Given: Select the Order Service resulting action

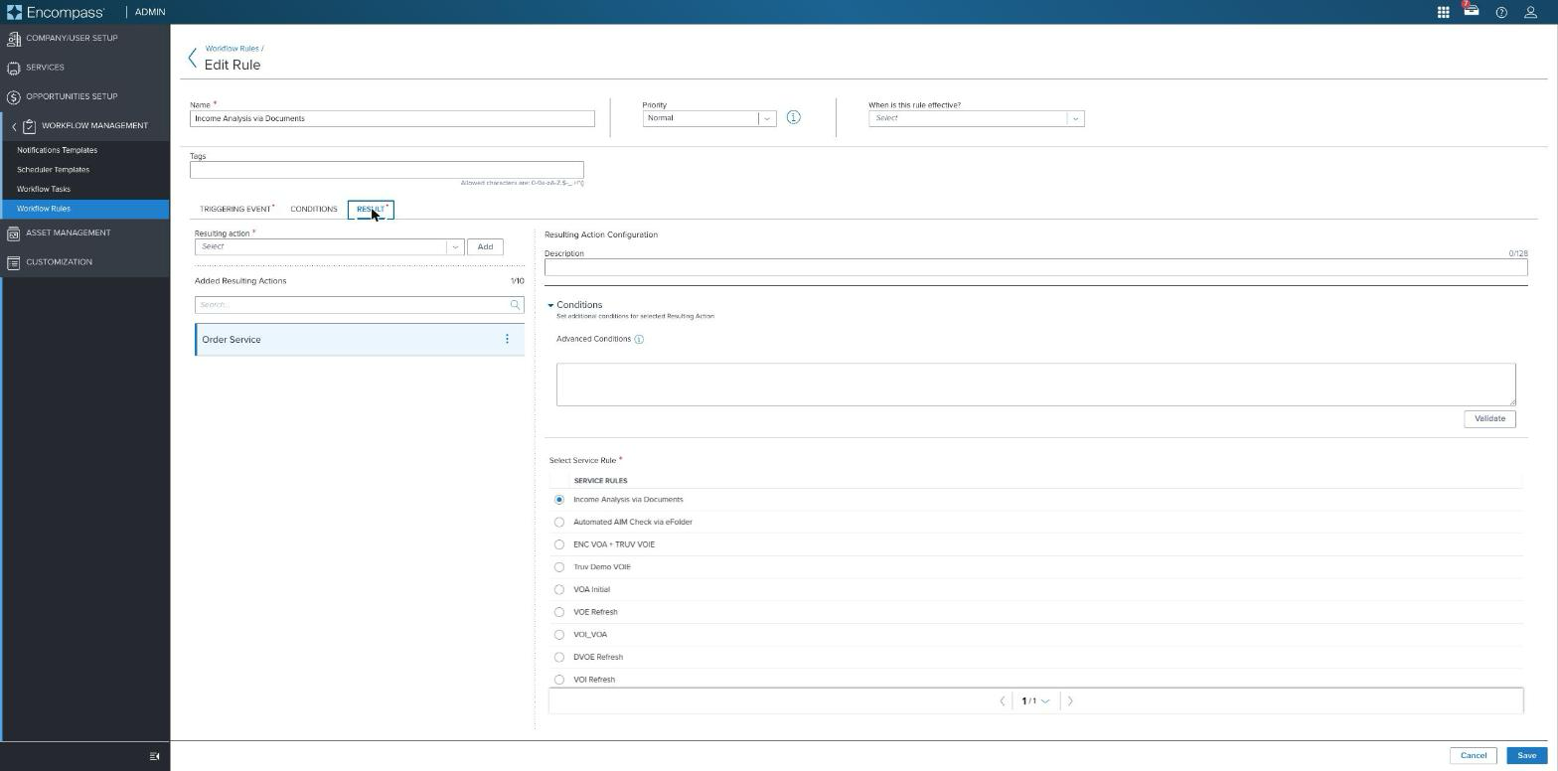Looking at the screenshot, I should click(360, 340).
